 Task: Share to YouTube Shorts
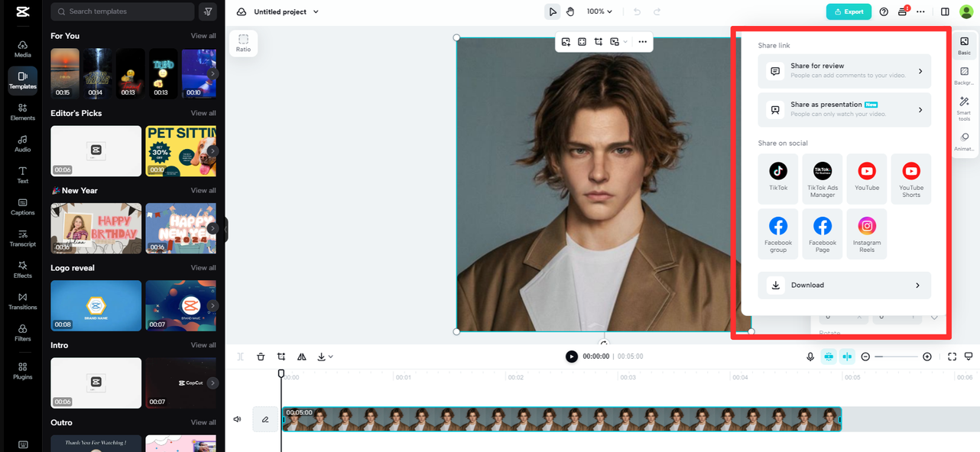[911, 179]
